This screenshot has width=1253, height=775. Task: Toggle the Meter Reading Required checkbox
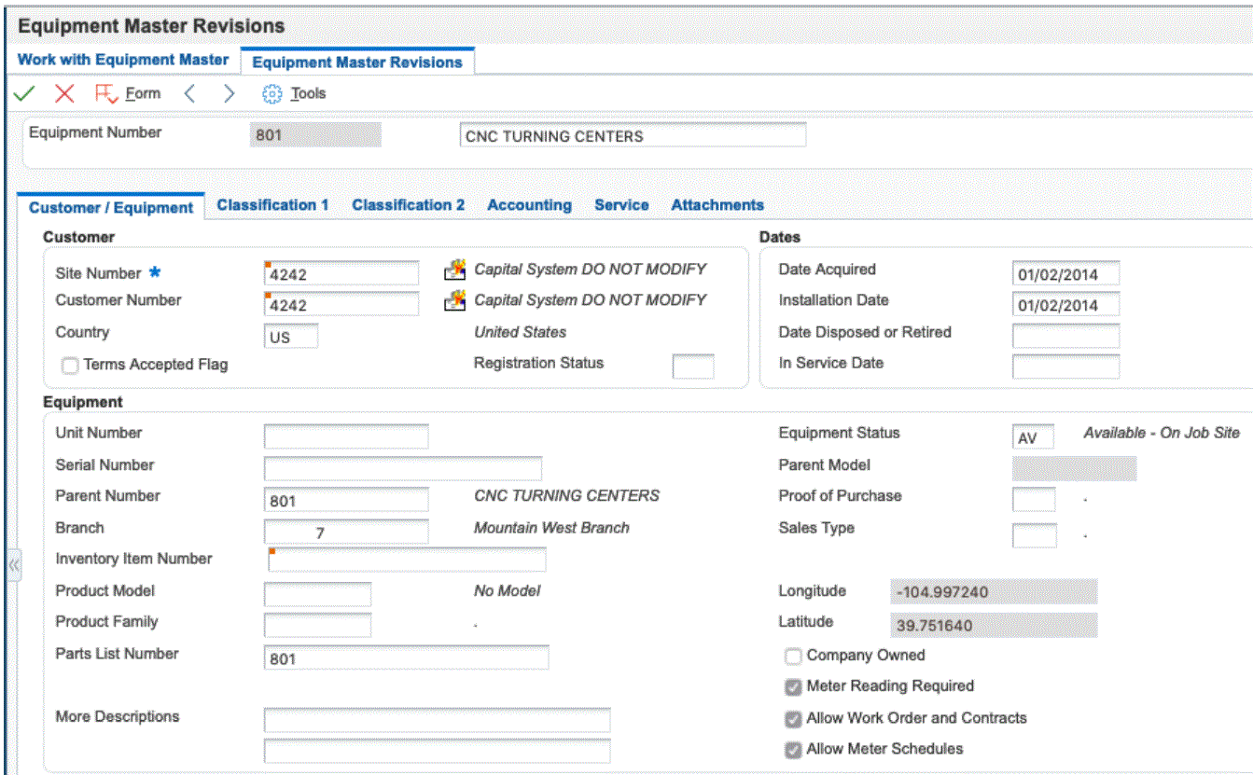[793, 687]
